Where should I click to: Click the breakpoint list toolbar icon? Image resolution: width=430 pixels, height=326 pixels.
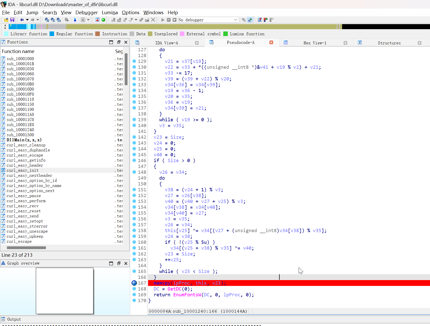pyautogui.click(x=260, y=20)
